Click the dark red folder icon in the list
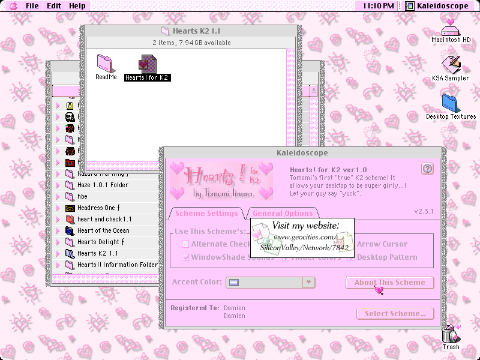The image size is (480, 360). pos(70,163)
